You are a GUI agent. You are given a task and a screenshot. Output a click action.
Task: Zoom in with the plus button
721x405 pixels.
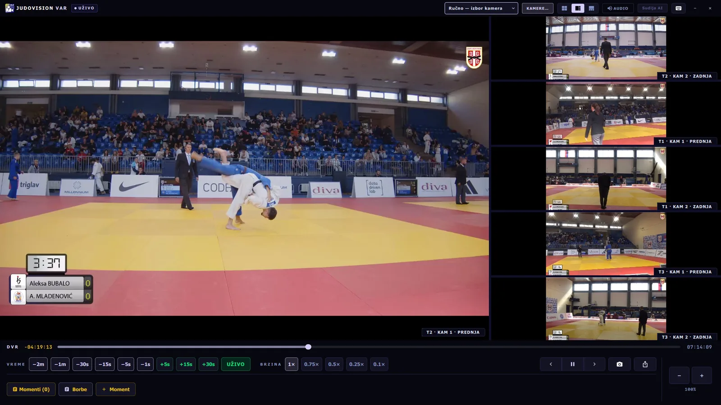(x=702, y=375)
